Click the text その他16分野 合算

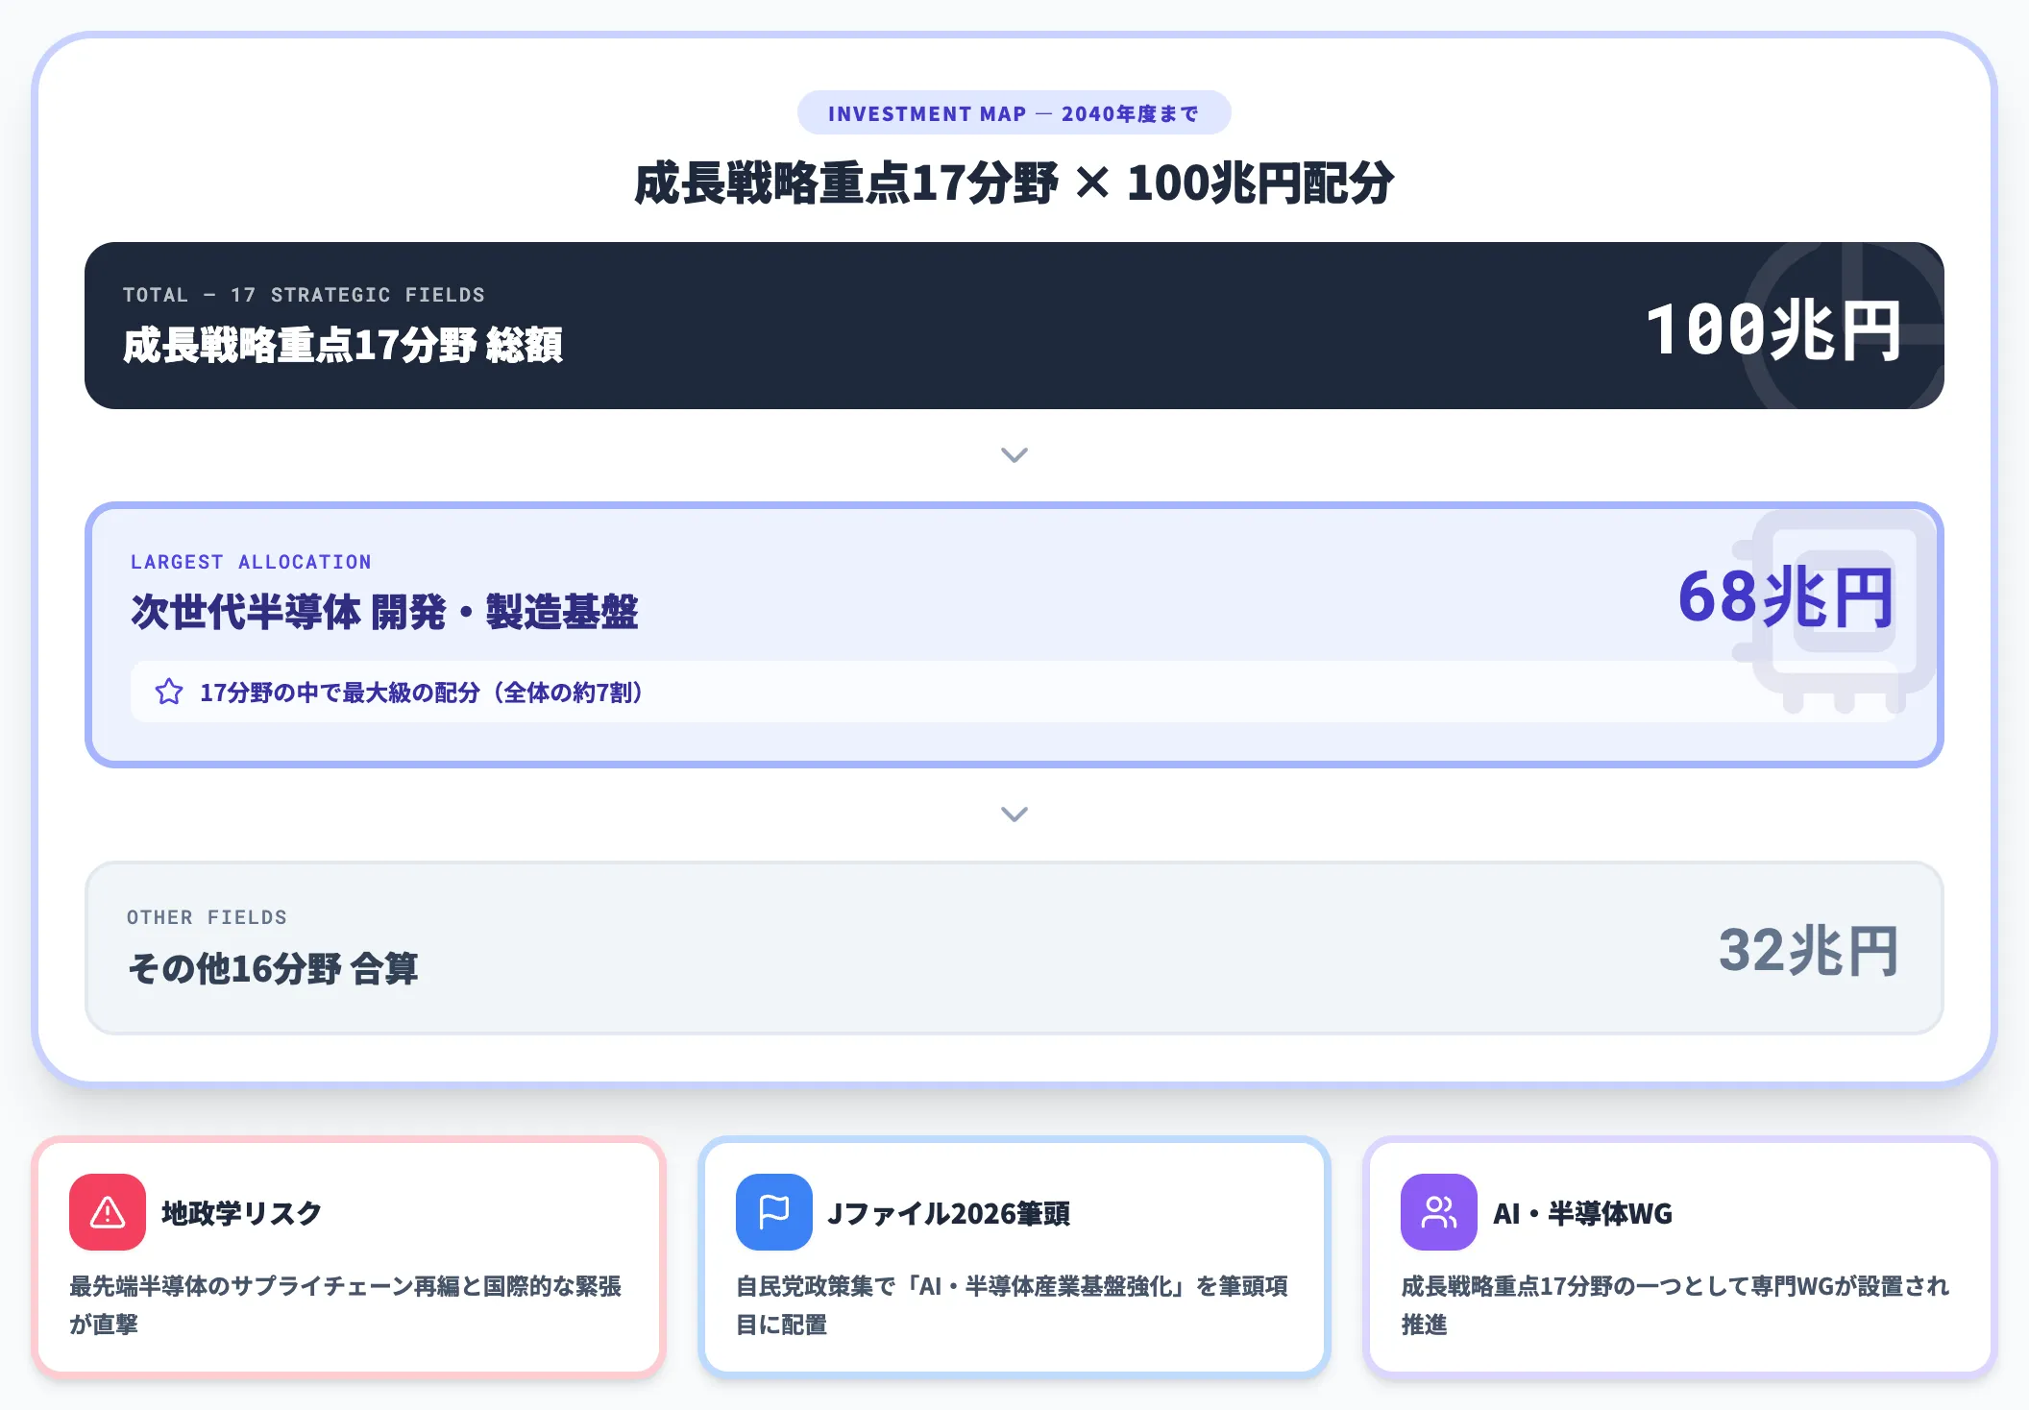pyautogui.click(x=273, y=968)
